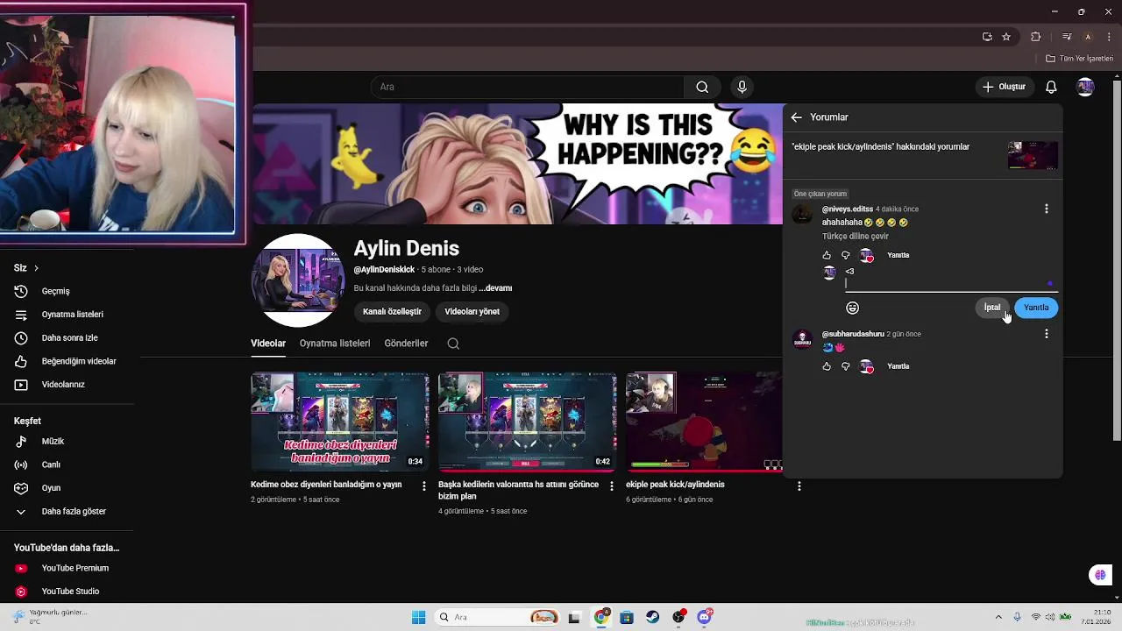This screenshot has width=1122, height=631.
Task: Open ekiple peak kick/aylindenis video thumbnail
Action: point(704,422)
